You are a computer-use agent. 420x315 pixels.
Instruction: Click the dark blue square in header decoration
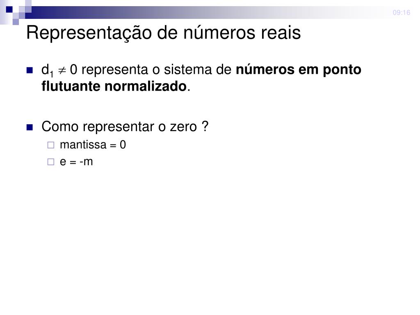click(9, 10)
